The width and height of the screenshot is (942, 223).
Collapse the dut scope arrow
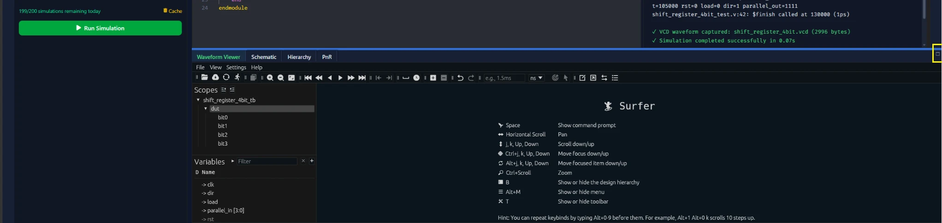coord(206,109)
